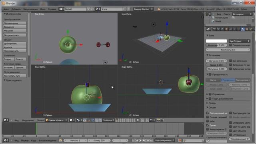Set shading to Плоско
256x144 pixels.
[x=20, y=59]
